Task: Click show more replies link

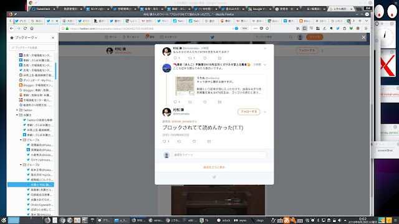Action: (214, 167)
